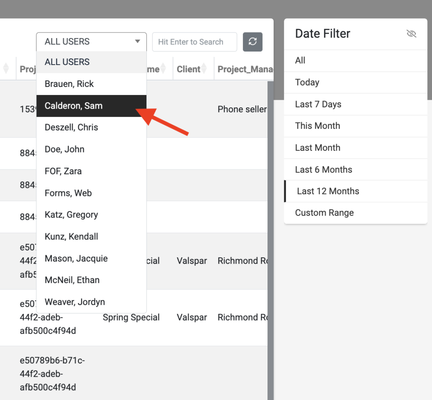Screen dimensions: 432x400
Task: Sort by the Client column arrows
Action: click(x=204, y=68)
